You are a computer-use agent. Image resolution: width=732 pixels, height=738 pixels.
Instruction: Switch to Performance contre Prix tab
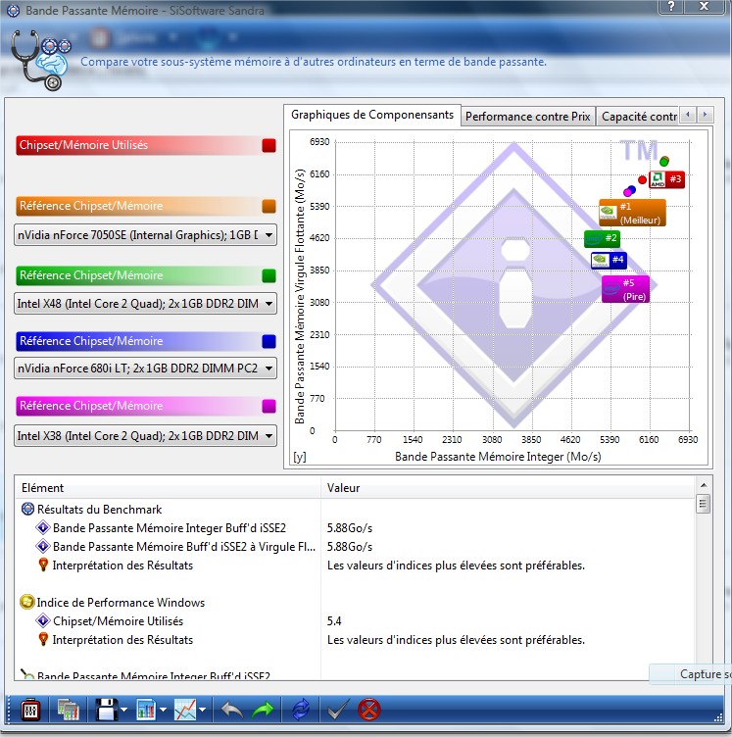528,117
